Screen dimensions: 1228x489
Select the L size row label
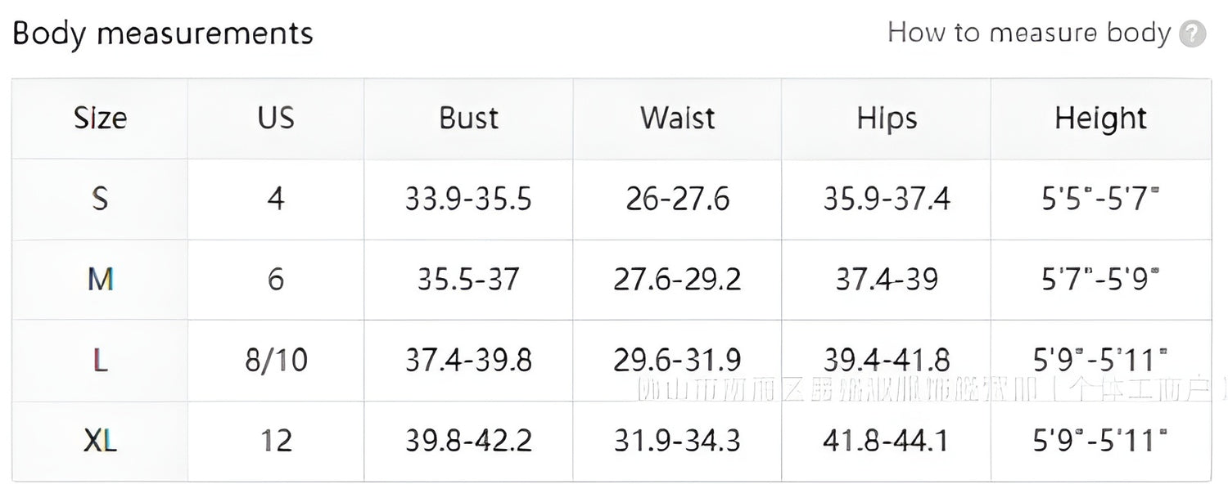(100, 360)
